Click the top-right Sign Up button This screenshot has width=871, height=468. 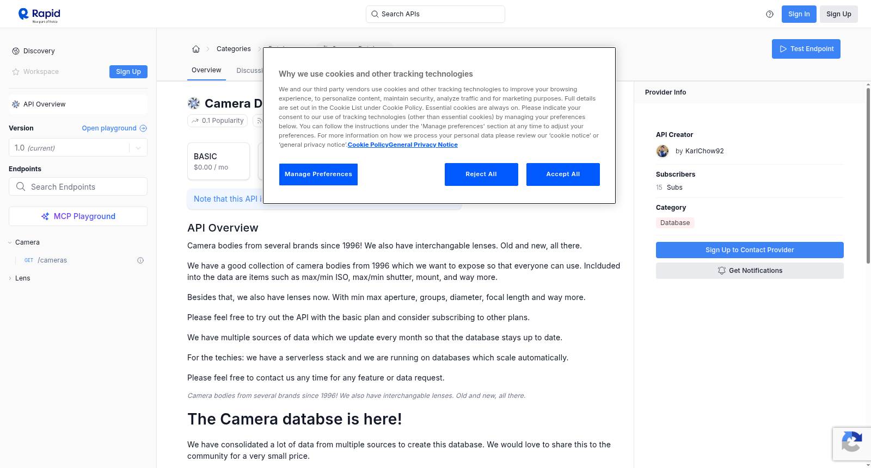(838, 14)
